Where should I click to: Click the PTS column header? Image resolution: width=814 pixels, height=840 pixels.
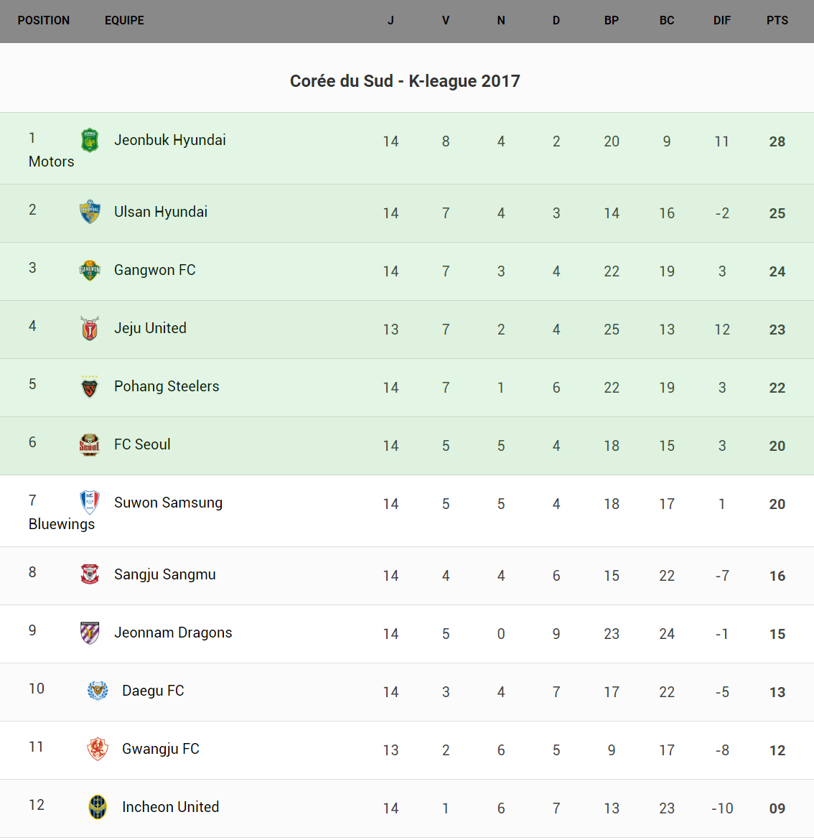click(x=777, y=20)
